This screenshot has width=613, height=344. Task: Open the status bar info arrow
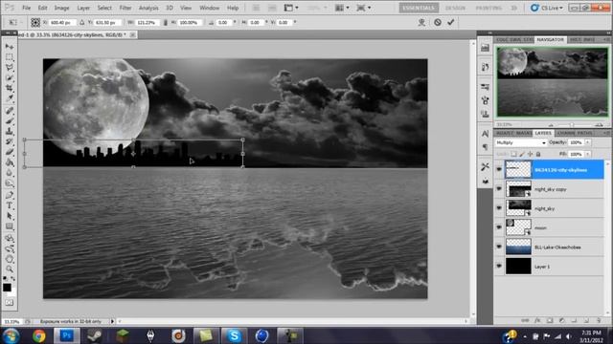click(x=113, y=321)
